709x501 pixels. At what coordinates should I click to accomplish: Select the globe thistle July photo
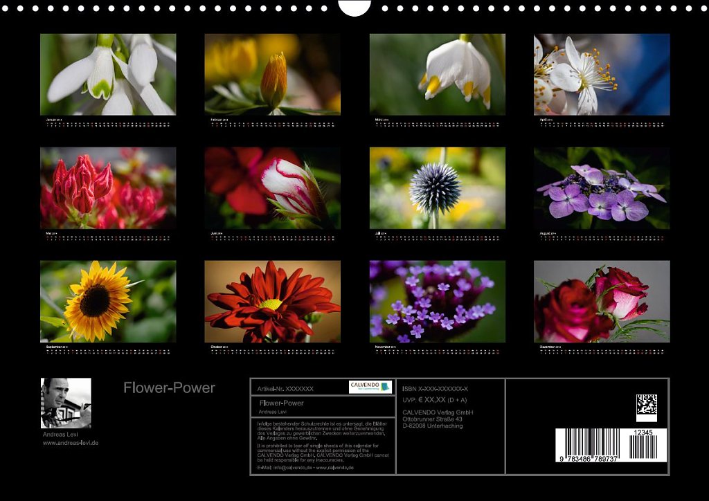click(437, 188)
